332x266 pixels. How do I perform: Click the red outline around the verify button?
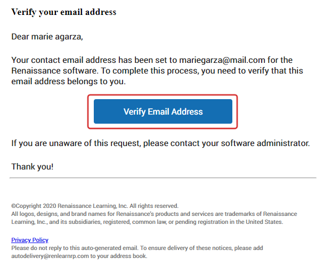pyautogui.click(x=163, y=95)
